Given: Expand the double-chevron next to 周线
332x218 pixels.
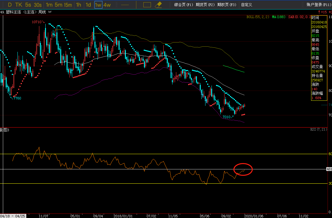Looking at the screenshot, I should coord(50,12).
